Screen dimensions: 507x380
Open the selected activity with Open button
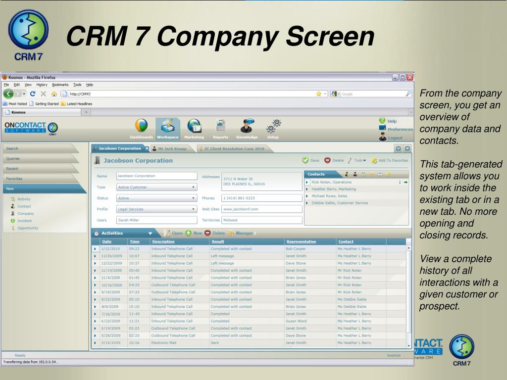(174, 233)
